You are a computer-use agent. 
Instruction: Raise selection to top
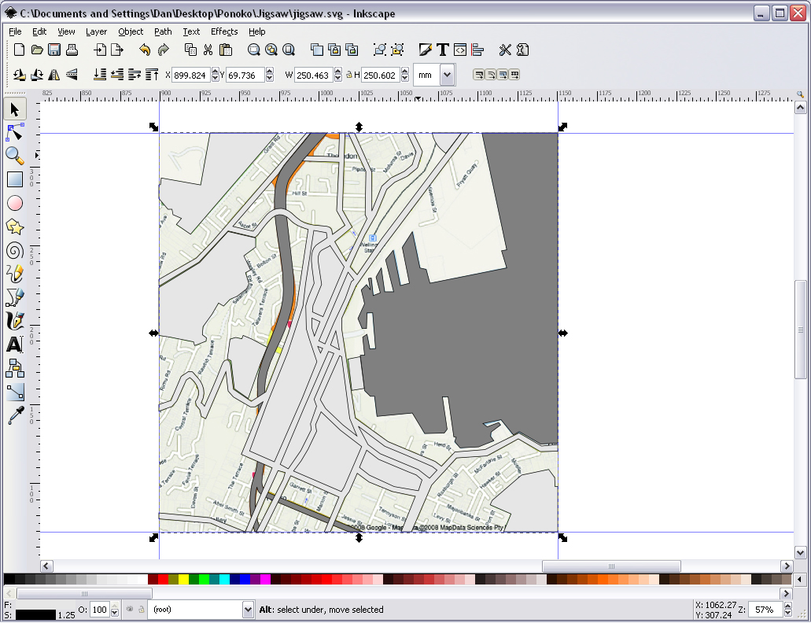click(152, 75)
